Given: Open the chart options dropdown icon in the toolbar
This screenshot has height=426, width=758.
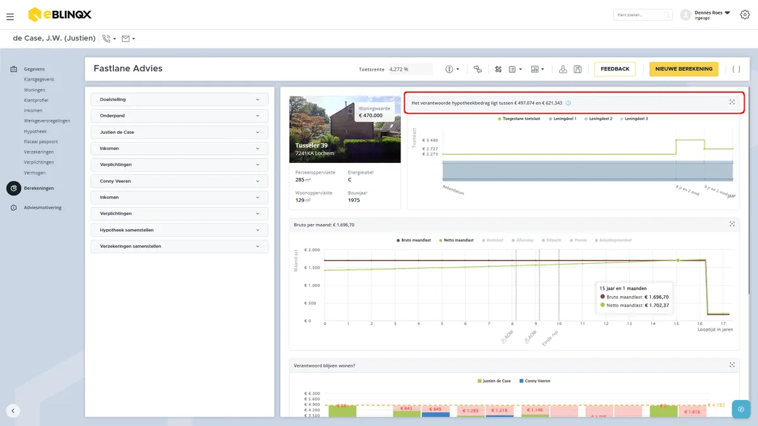Looking at the screenshot, I should (x=538, y=69).
